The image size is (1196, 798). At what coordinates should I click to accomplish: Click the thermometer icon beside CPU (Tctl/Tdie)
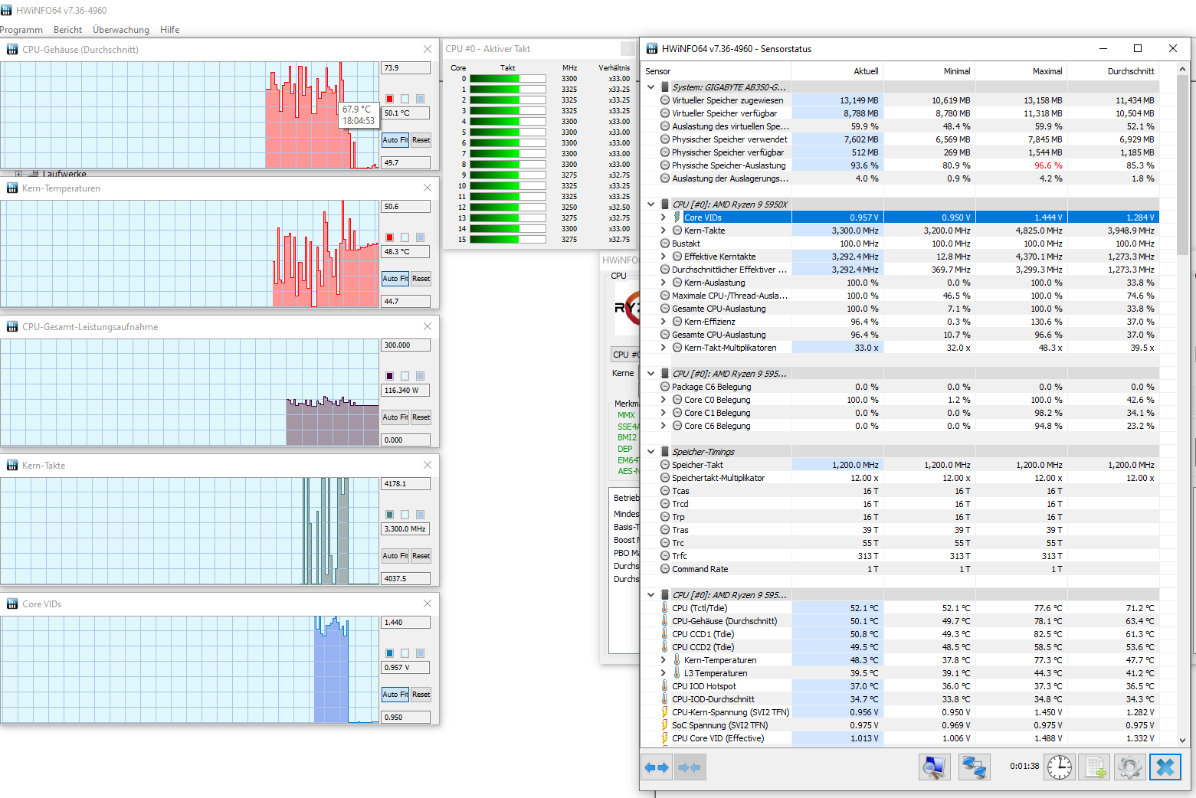(x=664, y=607)
